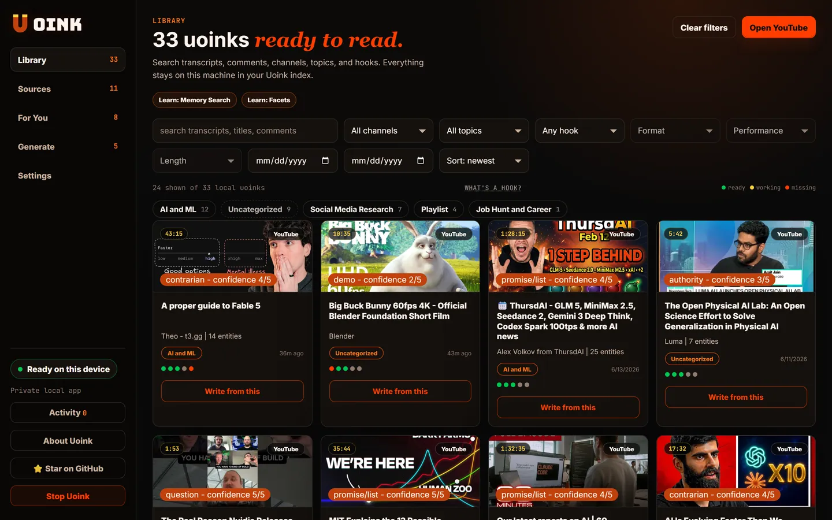Open the calendar picker in the second date filter
Screen dimensions: 832x520
[x=421, y=161]
